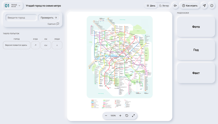The image size is (218, 124).
Task: Zoom in the metro map
Action: [120, 116]
